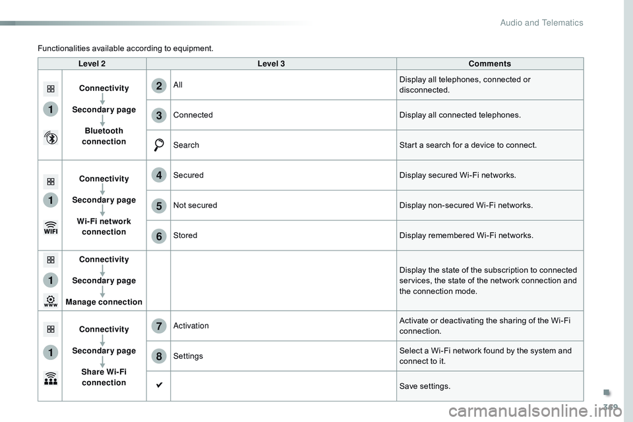Choose number 6 badge beside Stored

click(159, 236)
